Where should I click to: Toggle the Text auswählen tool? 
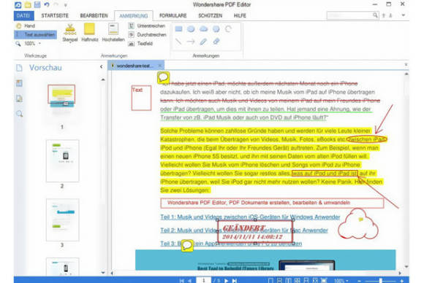click(35, 34)
